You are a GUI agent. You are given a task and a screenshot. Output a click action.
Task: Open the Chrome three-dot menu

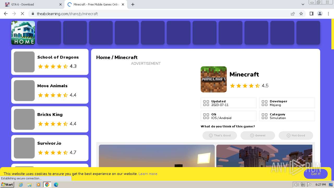coord(328,14)
